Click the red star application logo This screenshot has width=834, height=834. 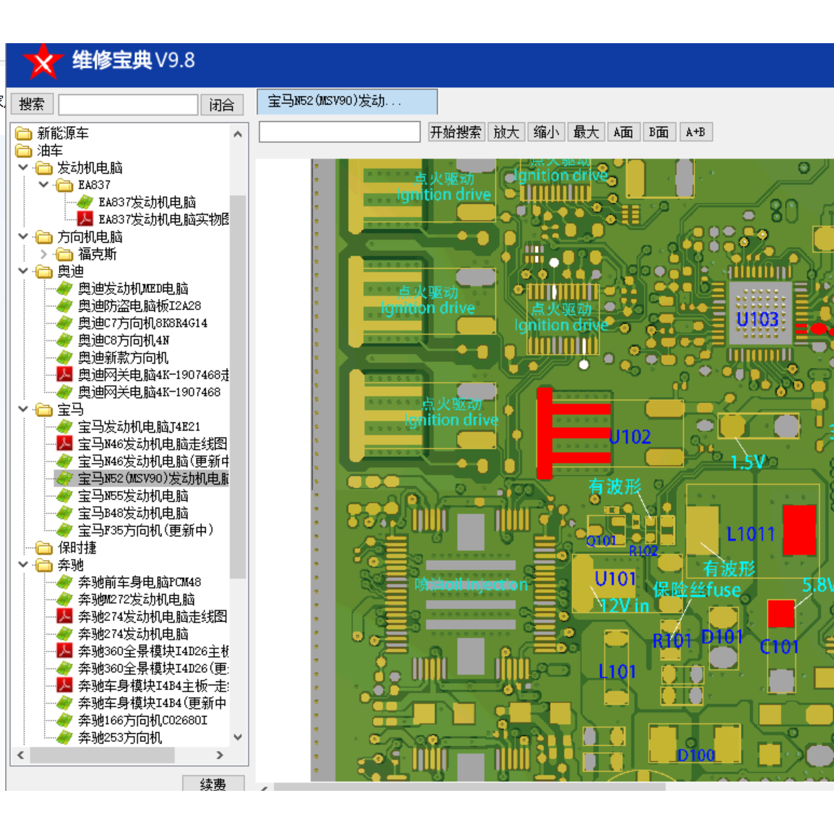43,61
